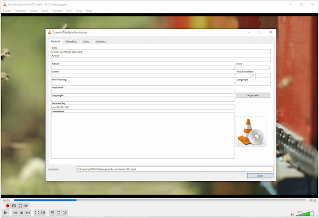Click the total time label at right
Viewport: 319px width, 218px height.
point(313,200)
